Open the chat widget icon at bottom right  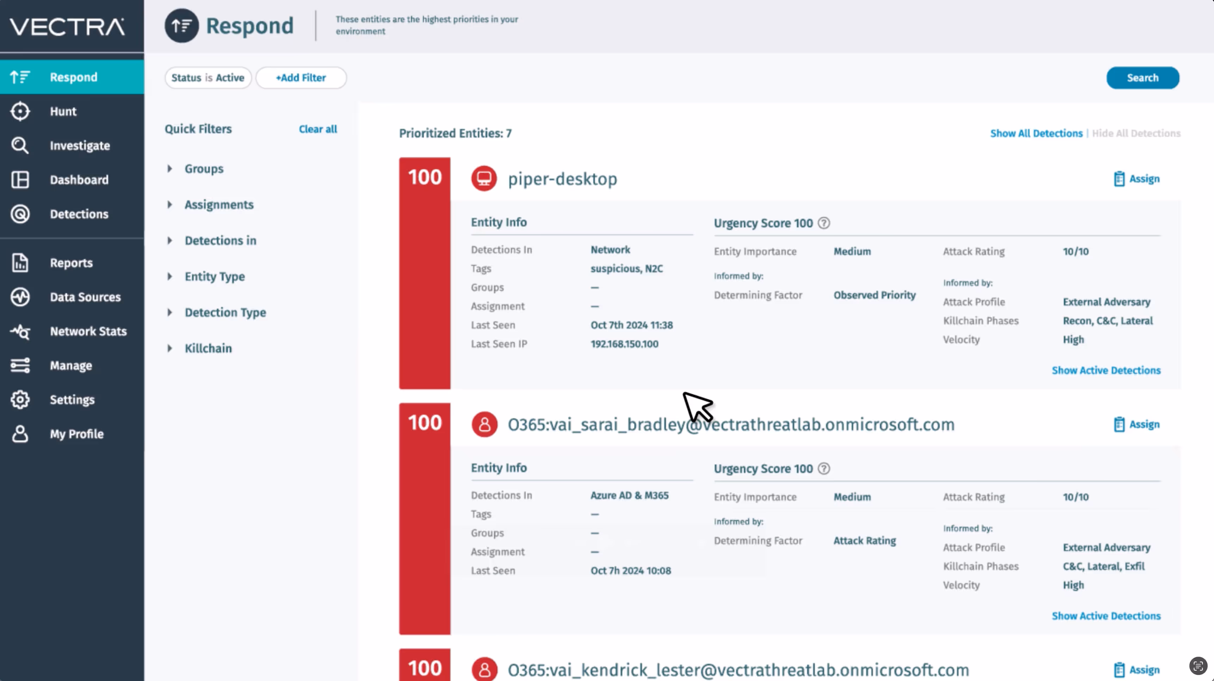point(1198,666)
